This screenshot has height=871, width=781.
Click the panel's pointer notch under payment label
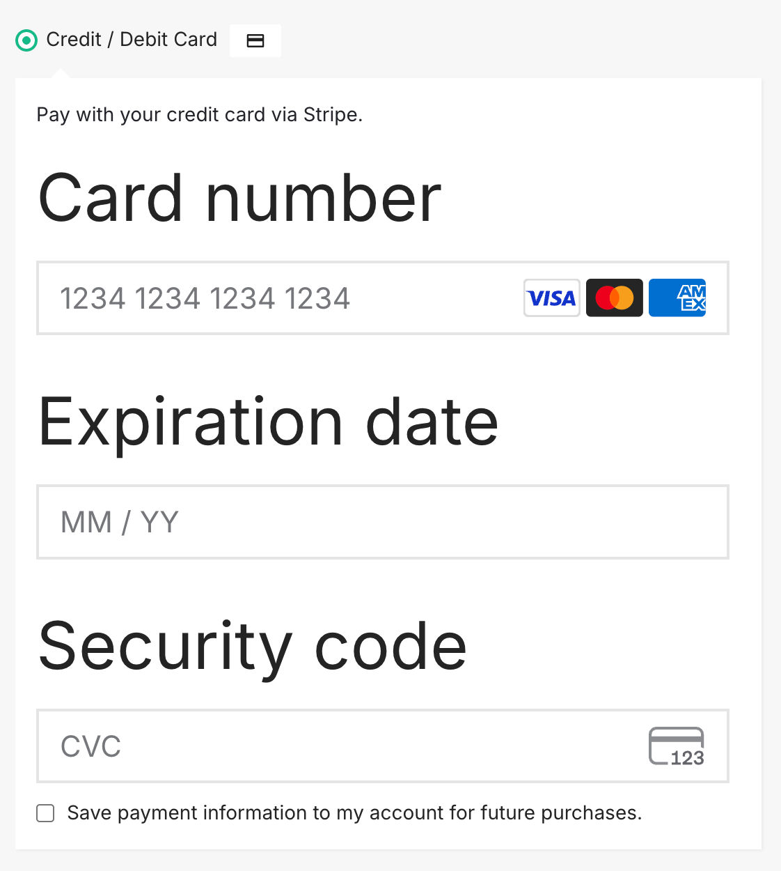point(61,73)
